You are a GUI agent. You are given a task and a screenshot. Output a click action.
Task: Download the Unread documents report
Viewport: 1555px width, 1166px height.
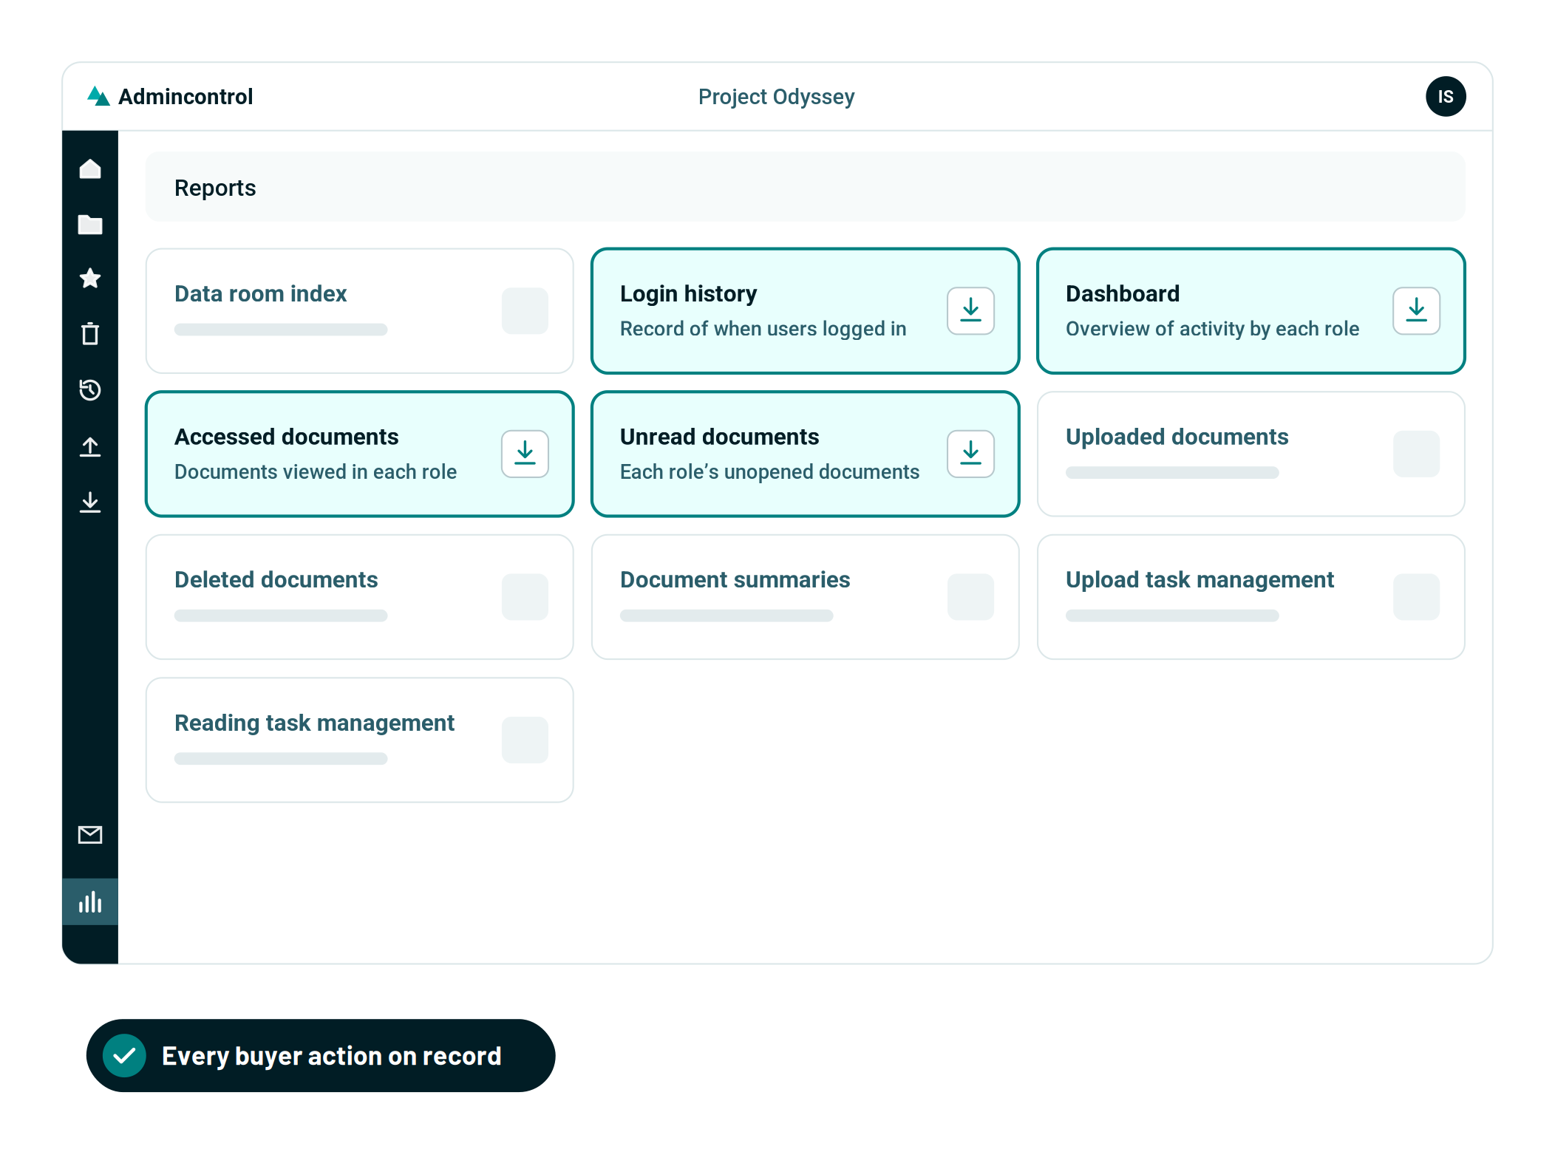tap(970, 454)
